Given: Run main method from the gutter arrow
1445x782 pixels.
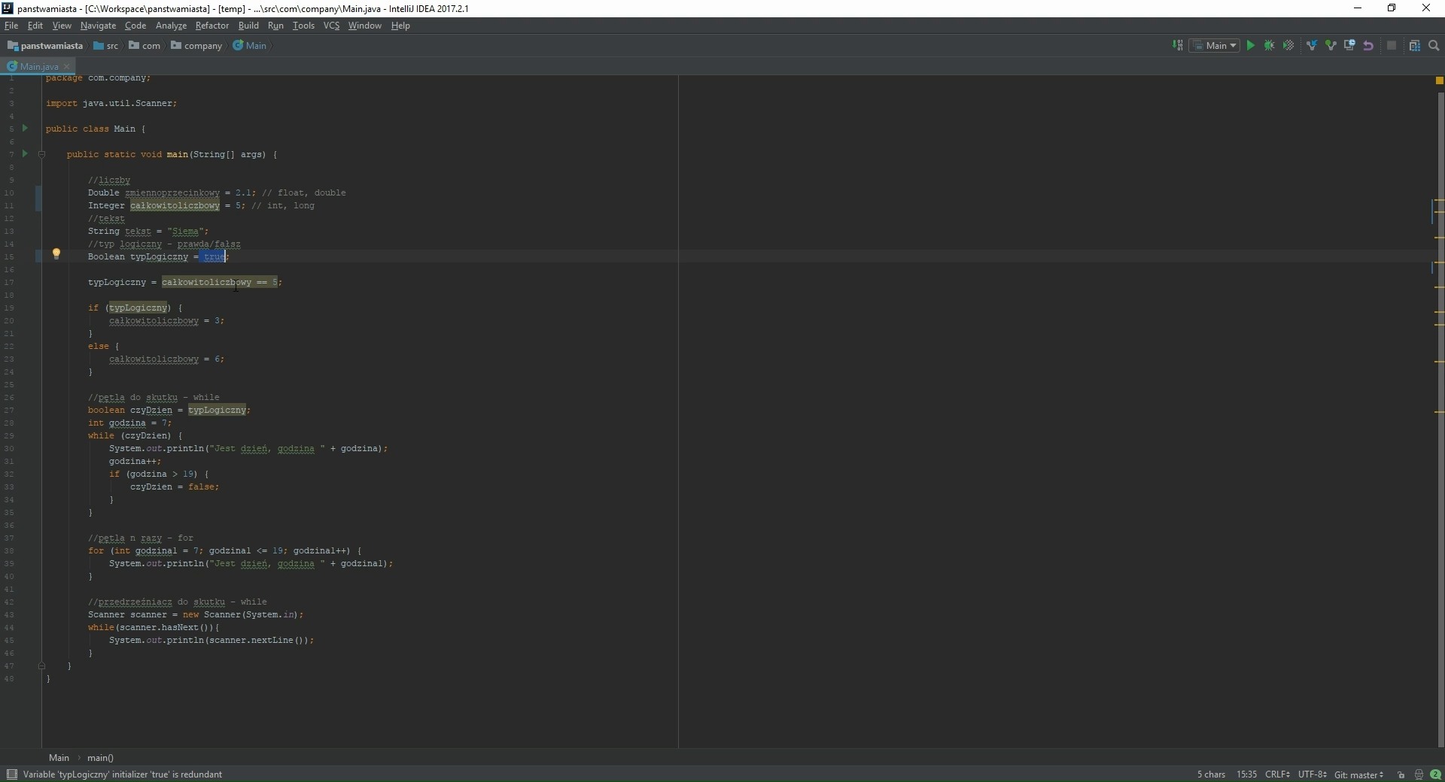Looking at the screenshot, I should pyautogui.click(x=25, y=154).
